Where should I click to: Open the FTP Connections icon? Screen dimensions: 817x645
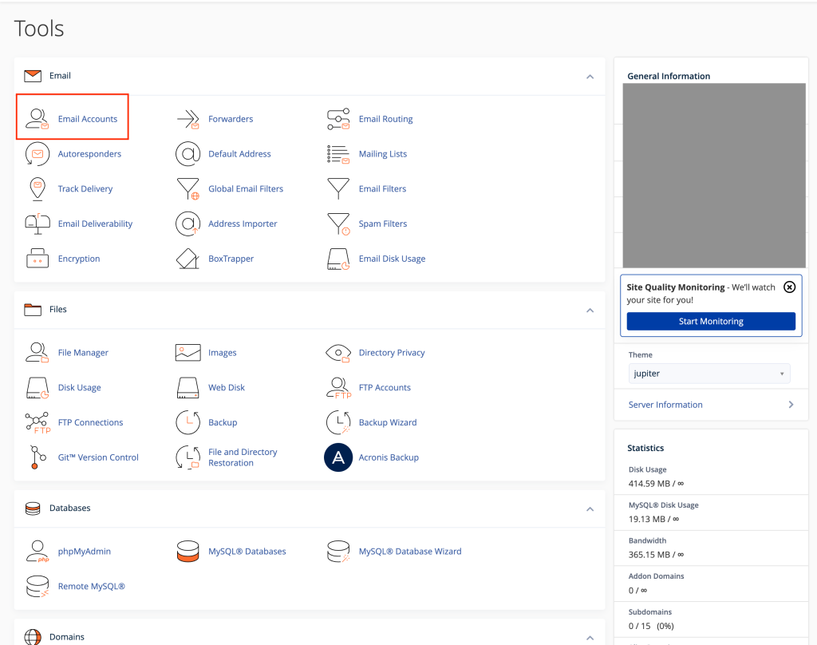[37, 422]
